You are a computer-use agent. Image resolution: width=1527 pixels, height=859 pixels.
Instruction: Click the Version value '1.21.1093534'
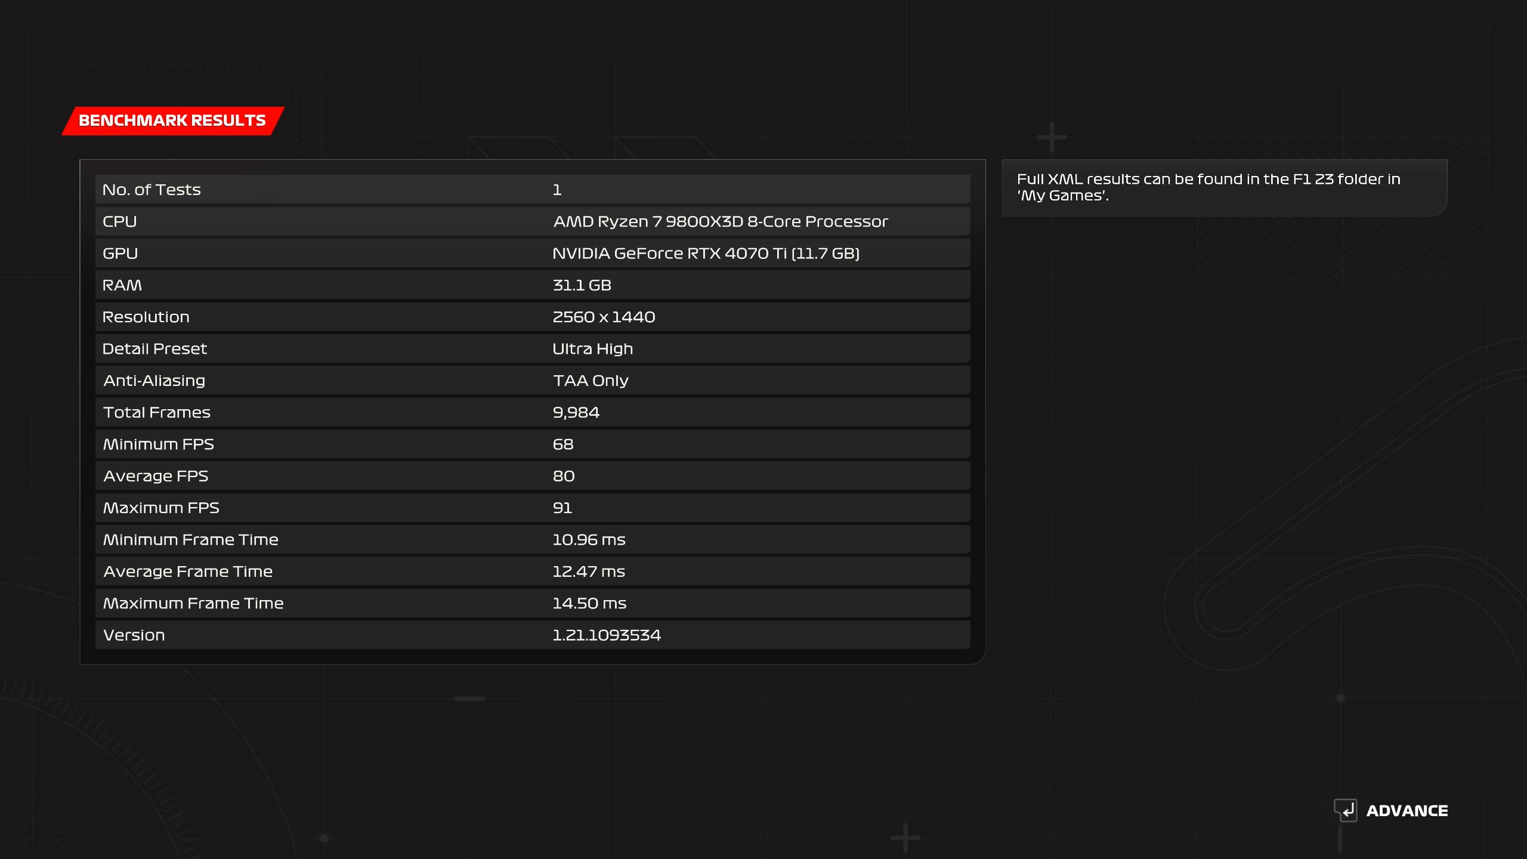pos(607,635)
